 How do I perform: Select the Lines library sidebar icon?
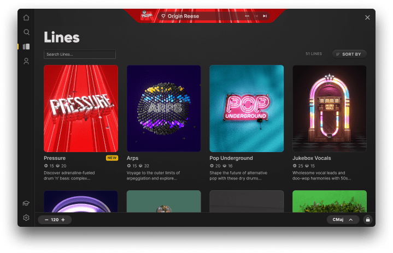coord(26,46)
